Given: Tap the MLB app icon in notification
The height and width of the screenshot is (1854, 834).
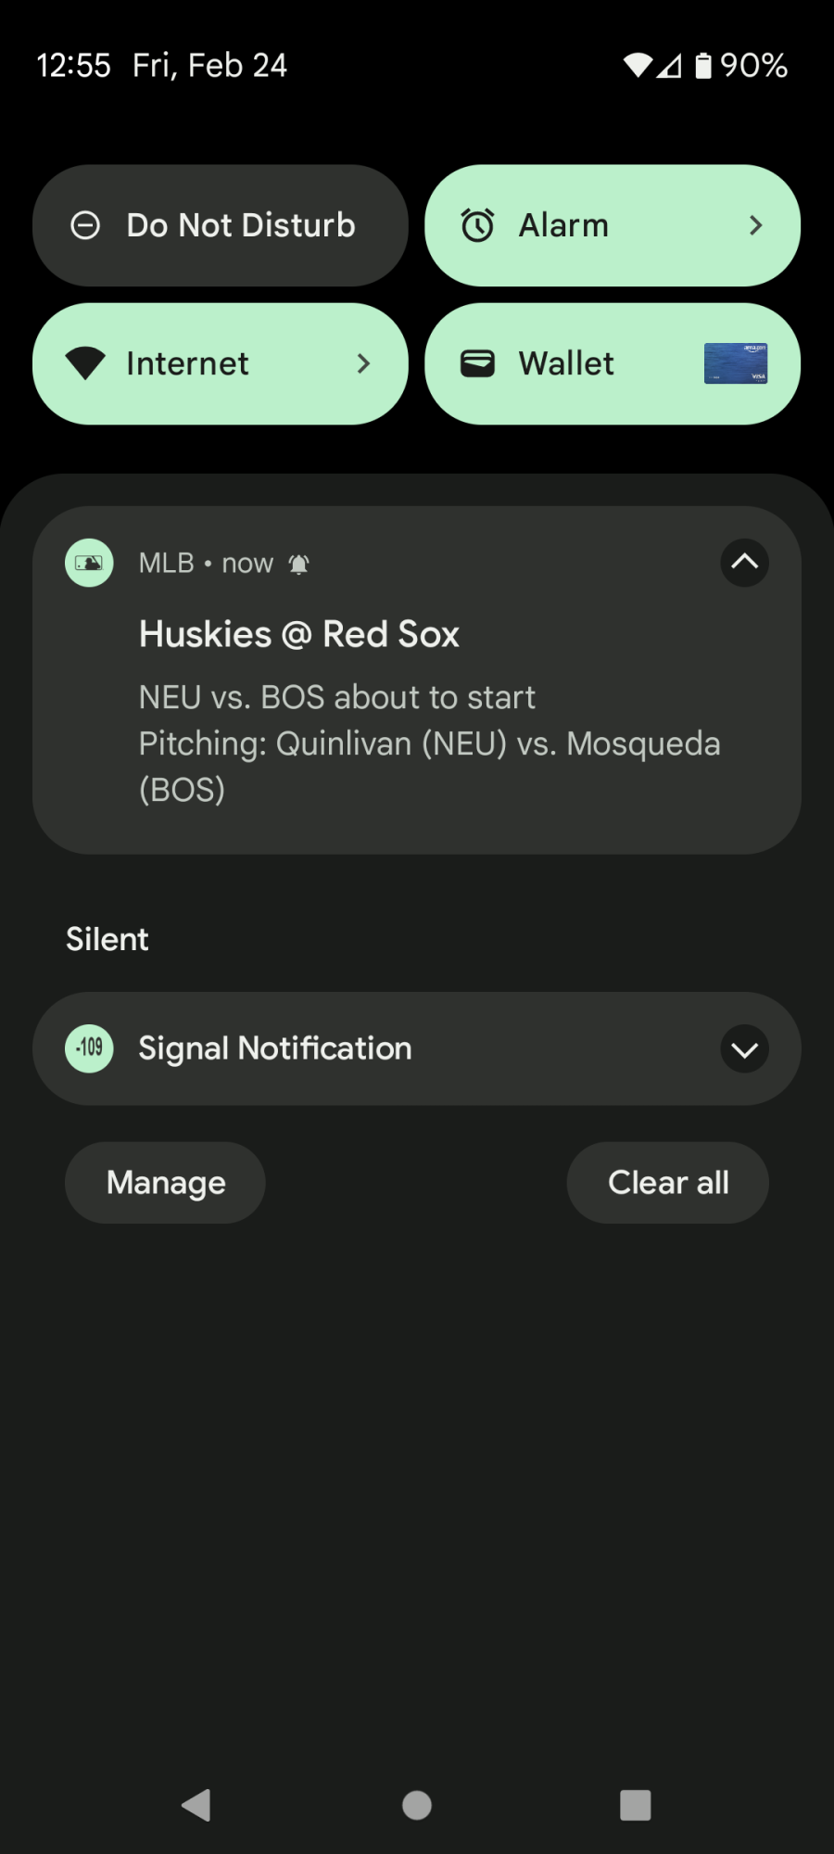Looking at the screenshot, I should [x=89, y=563].
